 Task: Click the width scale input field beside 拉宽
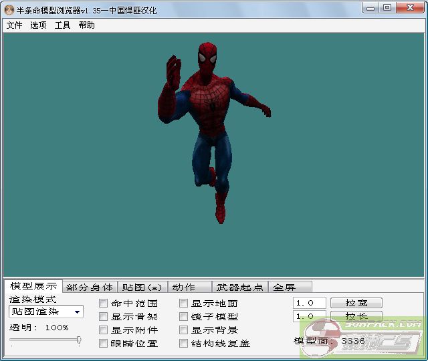(309, 303)
